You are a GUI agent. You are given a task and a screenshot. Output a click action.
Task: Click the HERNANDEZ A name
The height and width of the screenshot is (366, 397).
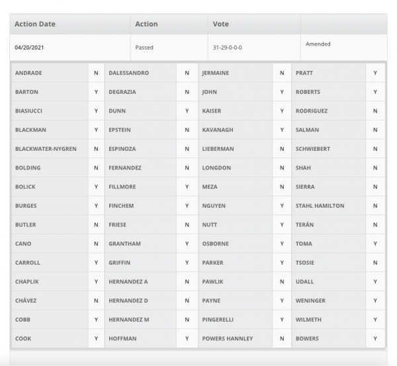[128, 282]
